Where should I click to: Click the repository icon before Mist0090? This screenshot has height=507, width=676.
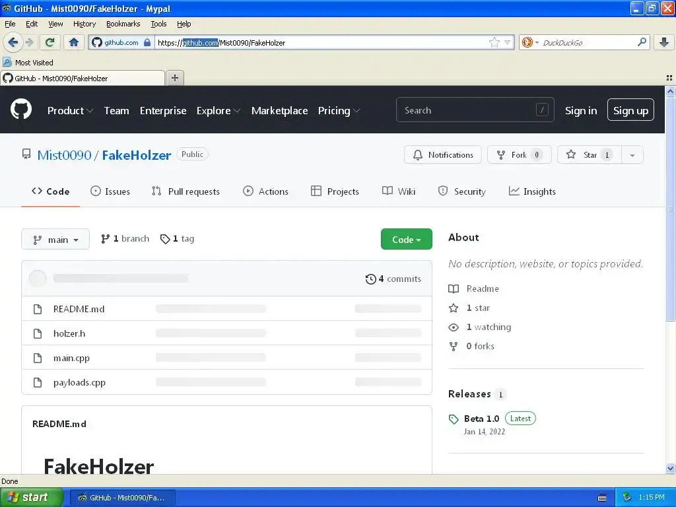(26, 154)
